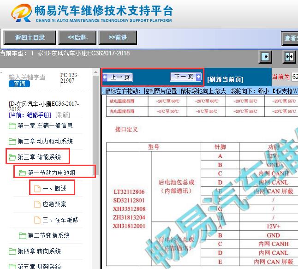Image resolution: width=298 pixels, height=269 pixels.
Task: Expand 第一章 车辆一般信息 folder
Action: 45,126
